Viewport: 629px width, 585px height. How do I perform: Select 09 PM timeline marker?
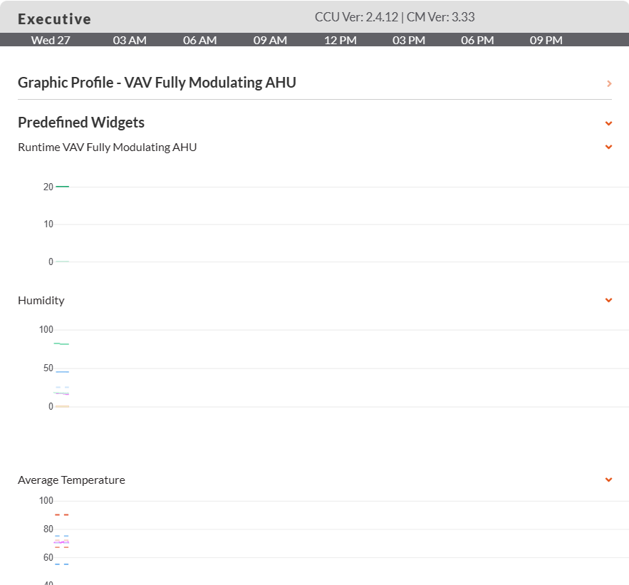pos(546,40)
